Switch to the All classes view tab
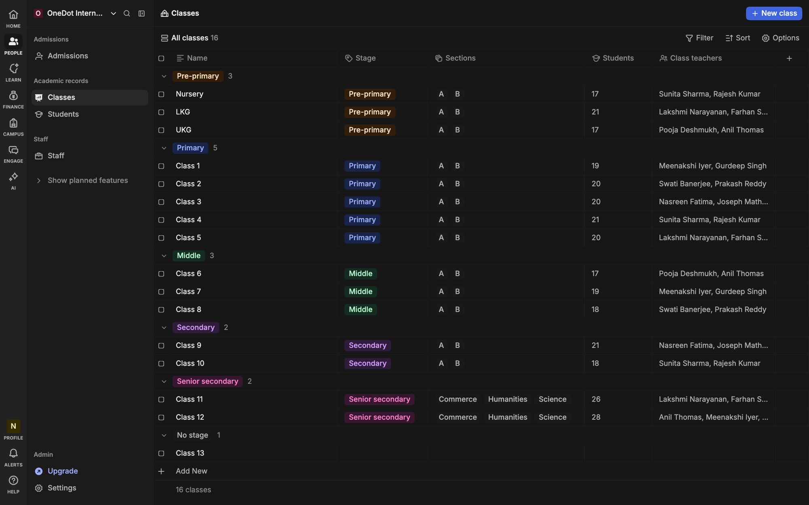The width and height of the screenshot is (809, 505). click(x=189, y=38)
